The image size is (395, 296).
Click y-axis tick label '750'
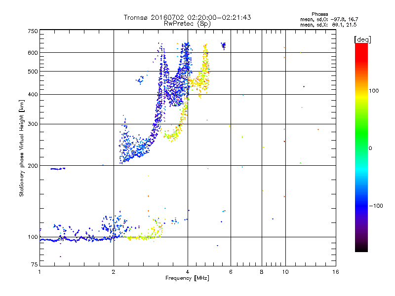(x=33, y=31)
